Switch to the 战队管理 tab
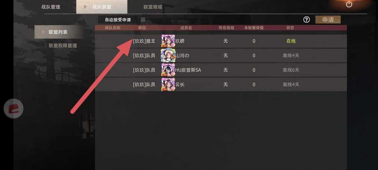The height and width of the screenshot is (170, 378). point(51,7)
